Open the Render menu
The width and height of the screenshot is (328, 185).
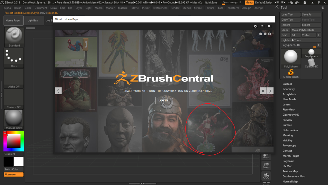pyautogui.click(x=175, y=8)
